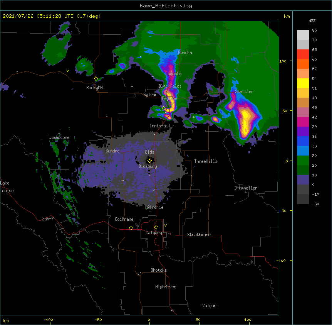Click the white plus marker southwest of Stettler storm
This screenshot has height=325, width=332.
coord(236,145)
